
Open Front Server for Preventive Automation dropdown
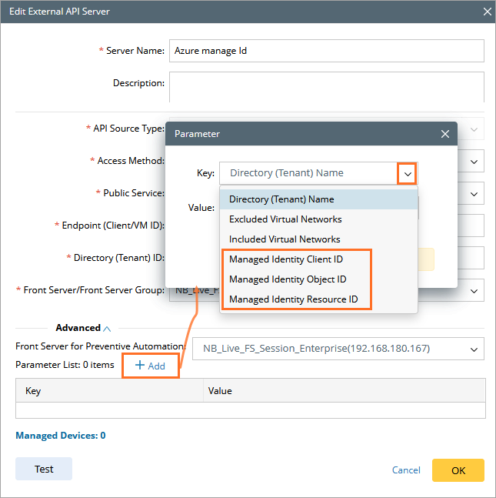coord(474,349)
